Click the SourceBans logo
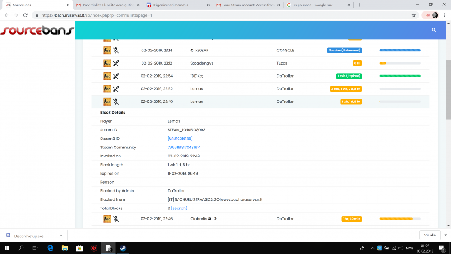Screen dimensions: 451x254 pos(37,31)
